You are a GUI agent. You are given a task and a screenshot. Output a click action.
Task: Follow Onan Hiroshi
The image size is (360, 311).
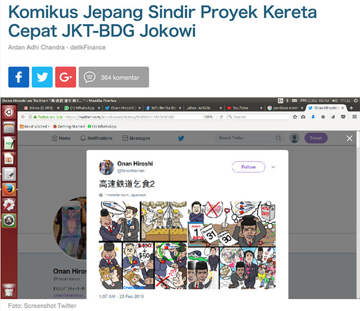248,167
